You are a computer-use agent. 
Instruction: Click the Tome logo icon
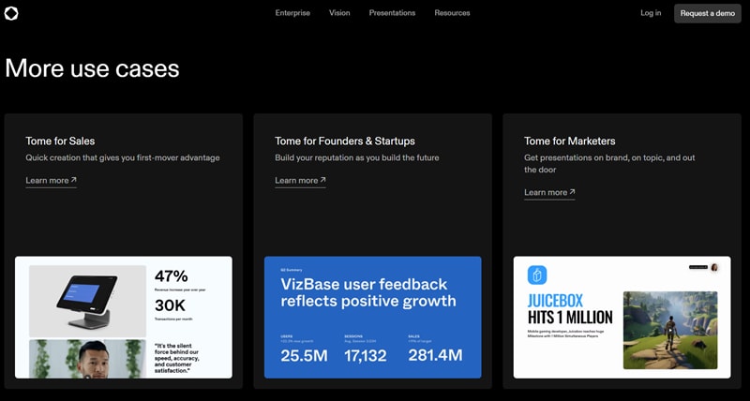[x=11, y=13]
